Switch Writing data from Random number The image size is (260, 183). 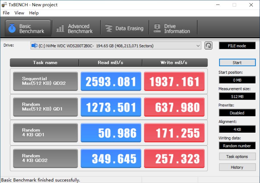[x=237, y=146]
